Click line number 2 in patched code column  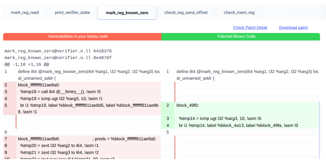tap(168, 105)
